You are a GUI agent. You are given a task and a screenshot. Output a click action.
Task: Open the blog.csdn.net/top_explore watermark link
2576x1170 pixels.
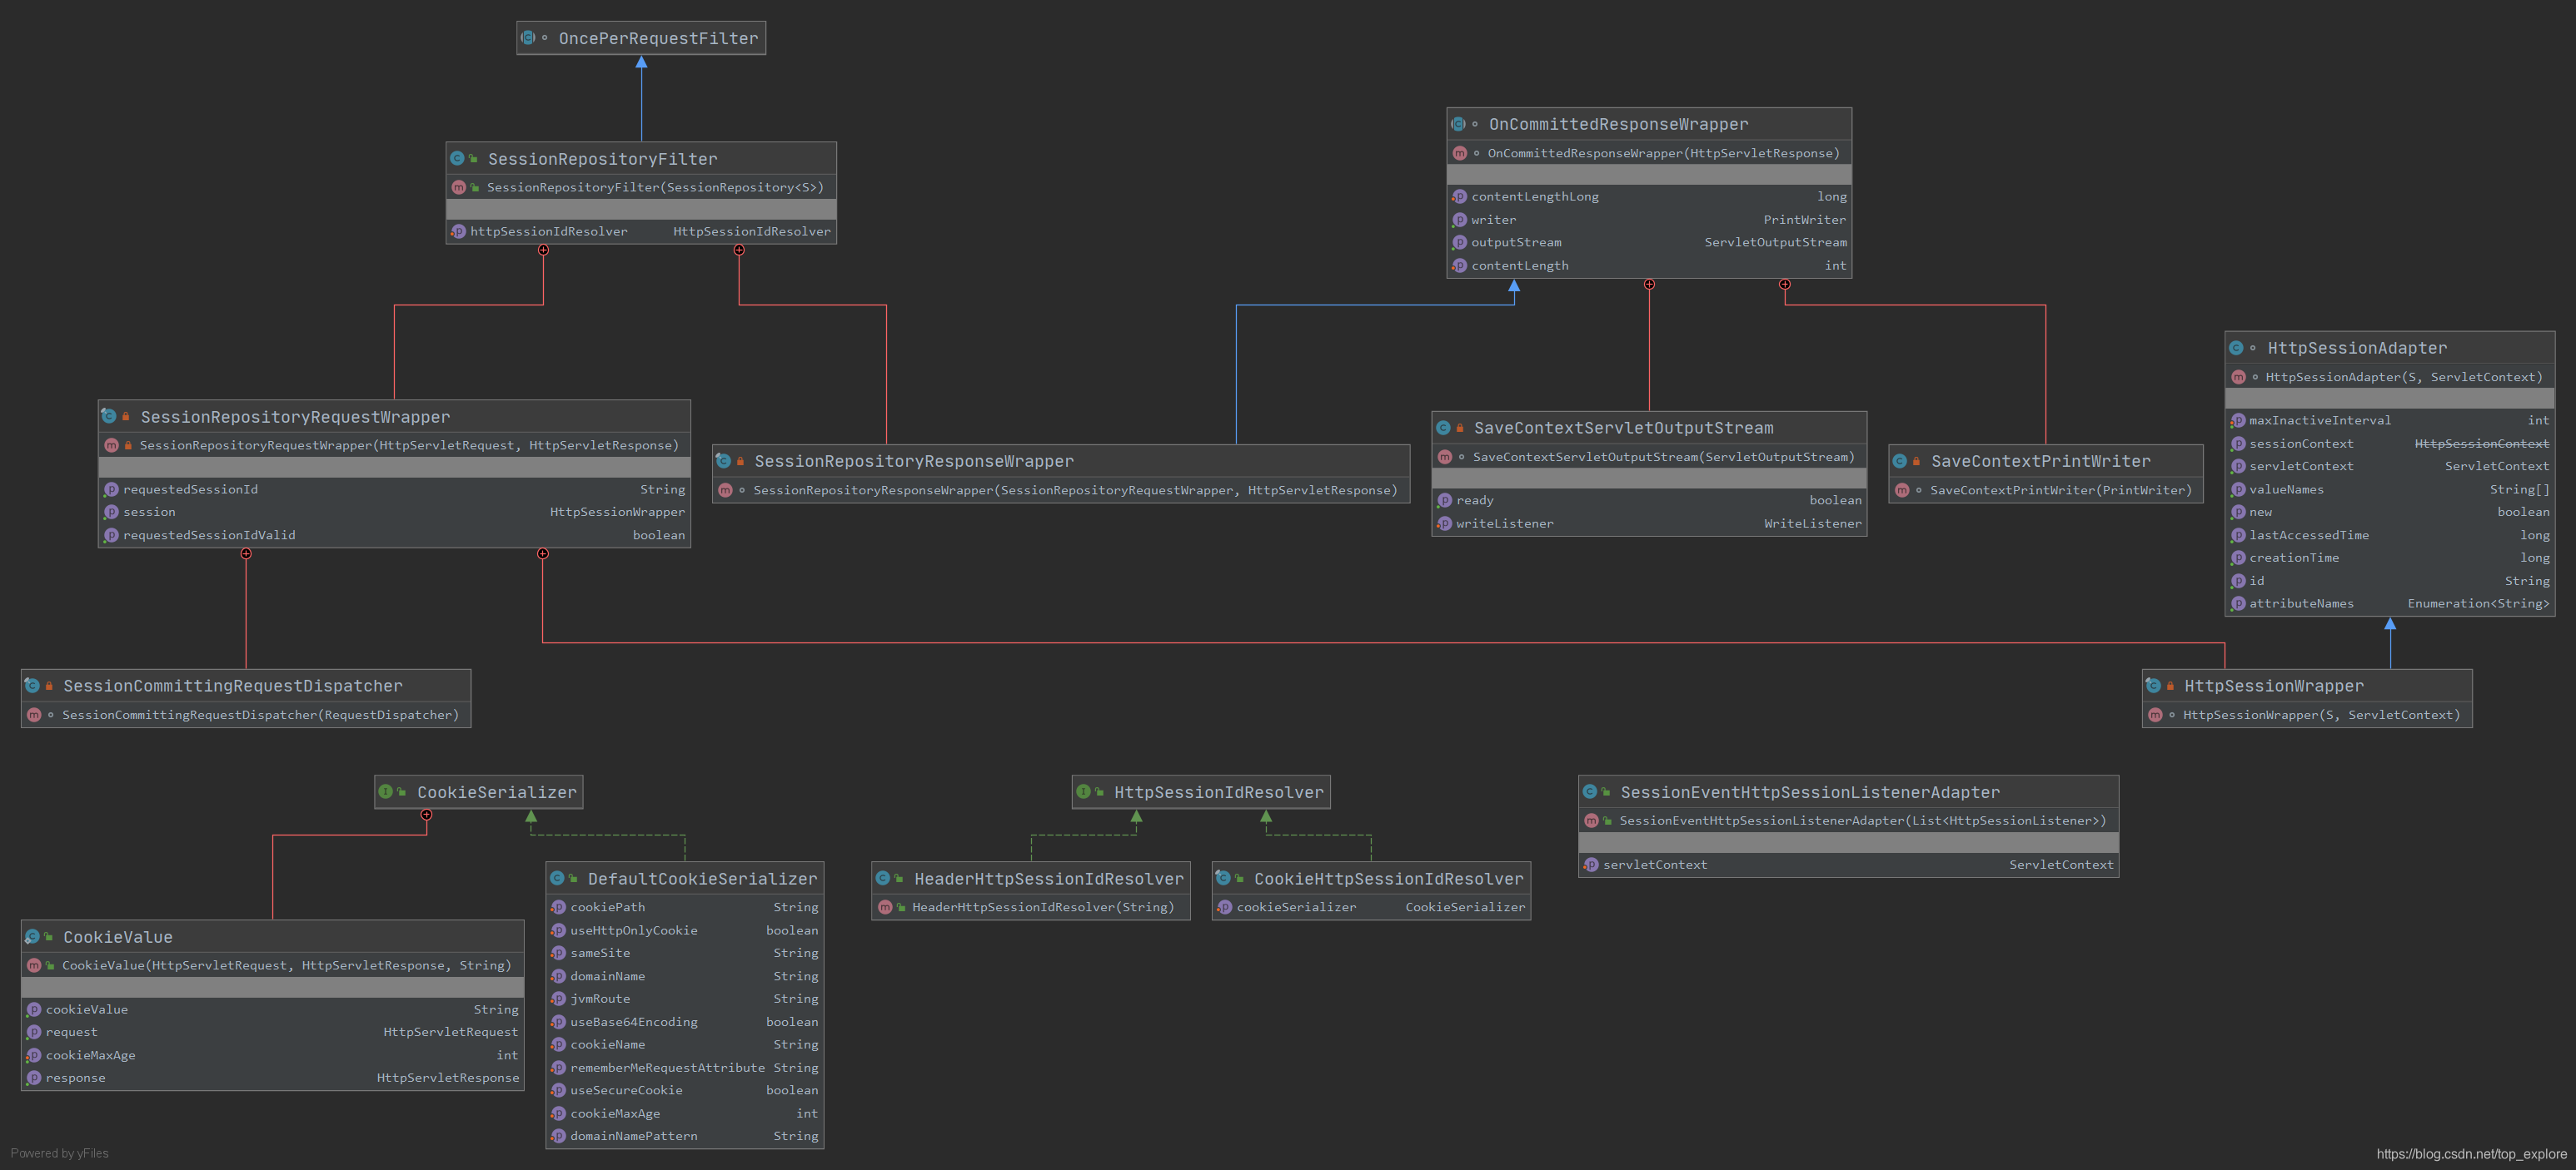click(x=2470, y=1154)
